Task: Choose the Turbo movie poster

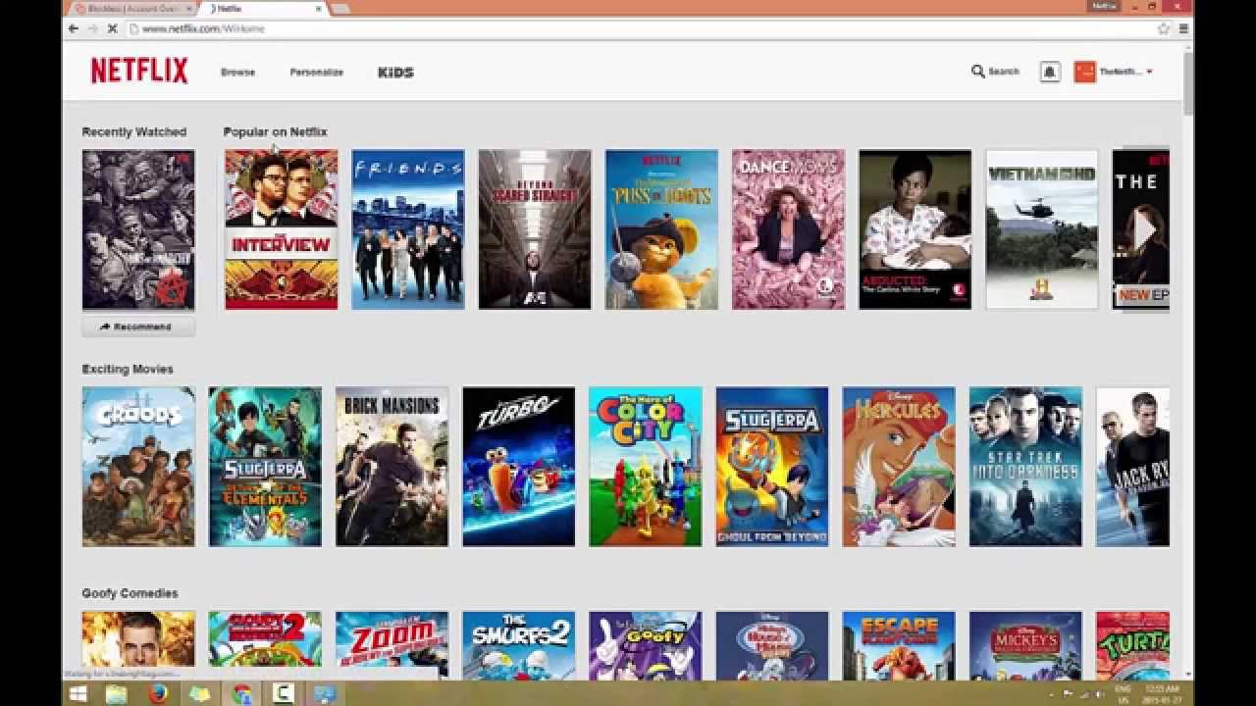Action: [x=518, y=467]
